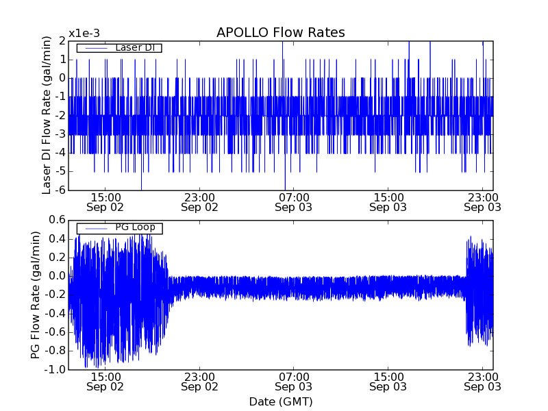Click the plot title APOLLO Flow Rates

281,32
